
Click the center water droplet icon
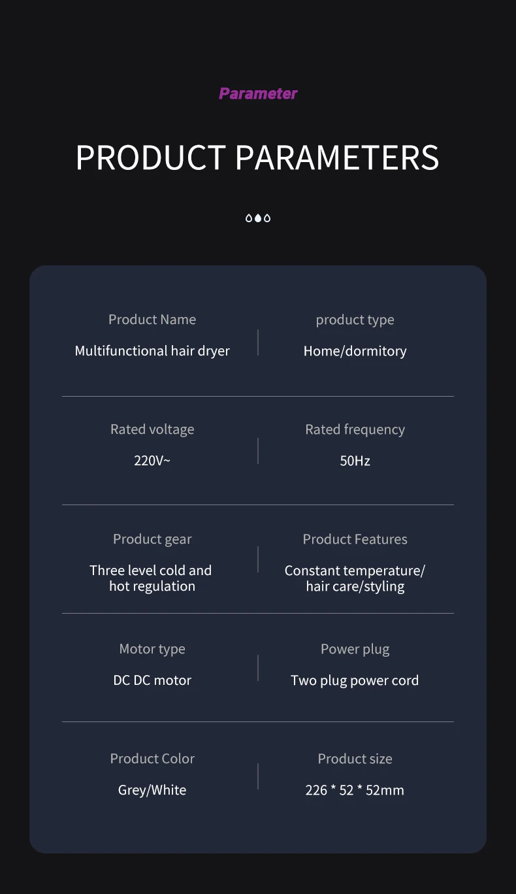click(x=258, y=218)
